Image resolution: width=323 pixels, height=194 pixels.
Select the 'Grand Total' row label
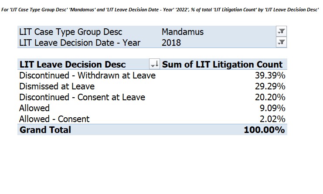click(x=45, y=130)
